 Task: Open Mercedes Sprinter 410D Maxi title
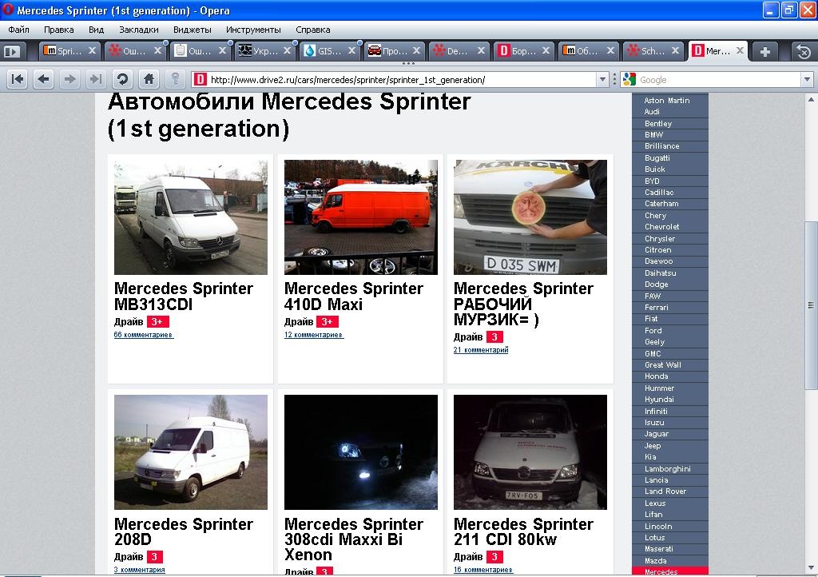353,296
